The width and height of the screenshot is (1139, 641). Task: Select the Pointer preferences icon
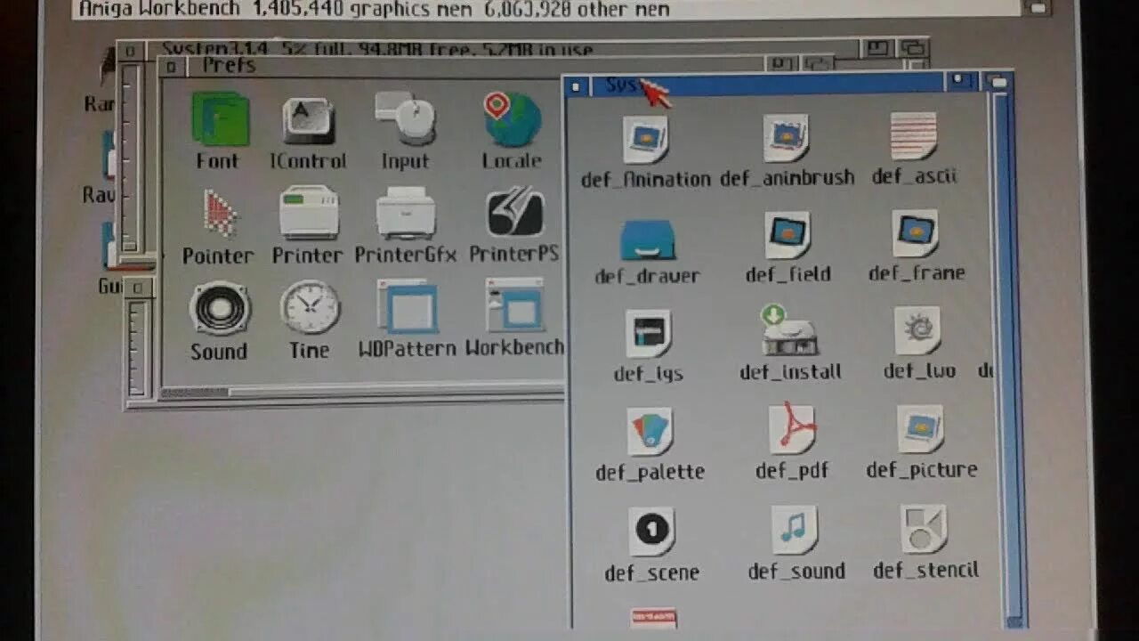[x=218, y=214]
